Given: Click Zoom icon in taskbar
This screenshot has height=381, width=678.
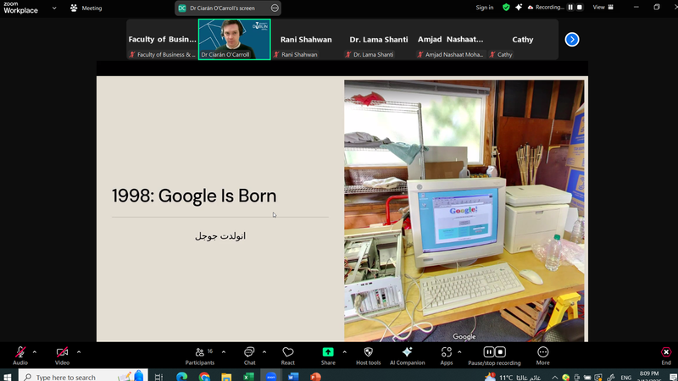Looking at the screenshot, I should 270,377.
